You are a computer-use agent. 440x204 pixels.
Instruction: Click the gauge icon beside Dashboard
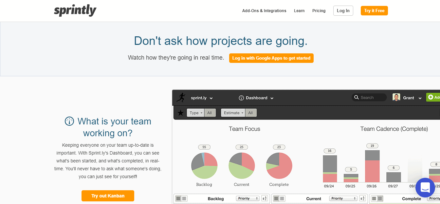pos(242,98)
